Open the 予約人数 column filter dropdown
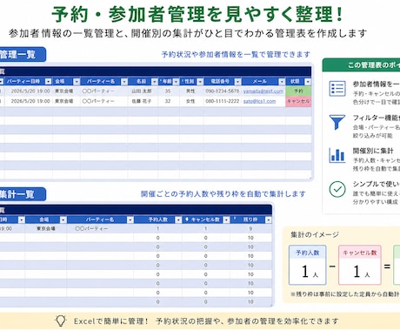 [x=178, y=220]
